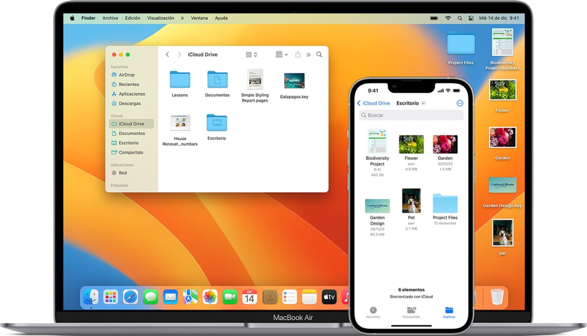Viewport: 587px width, 336px height.
Task: Open the Edición menu
Action: [132, 18]
